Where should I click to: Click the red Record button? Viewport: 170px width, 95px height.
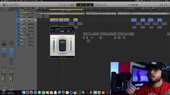72,5
